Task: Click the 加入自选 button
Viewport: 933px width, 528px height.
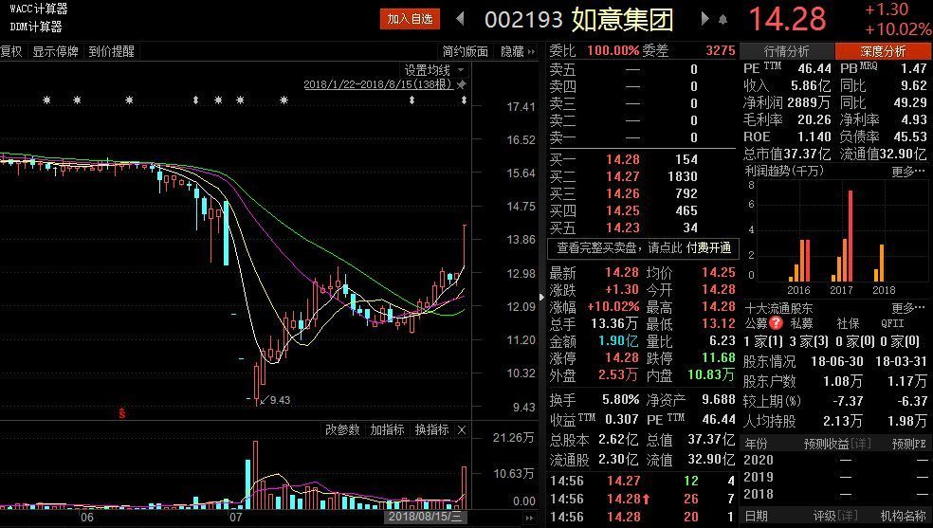Action: (x=410, y=19)
